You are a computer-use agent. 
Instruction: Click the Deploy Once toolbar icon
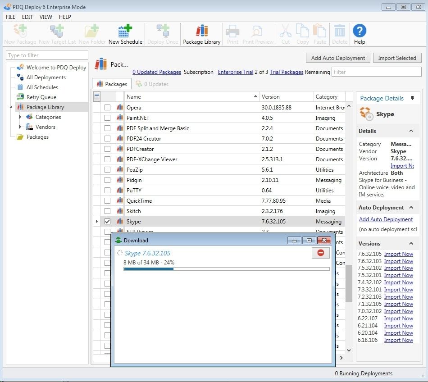click(x=163, y=31)
